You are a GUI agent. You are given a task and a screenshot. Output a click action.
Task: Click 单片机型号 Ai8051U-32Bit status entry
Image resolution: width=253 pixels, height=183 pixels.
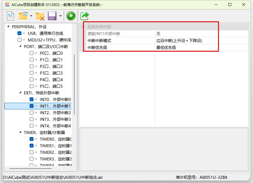[x=202, y=177]
